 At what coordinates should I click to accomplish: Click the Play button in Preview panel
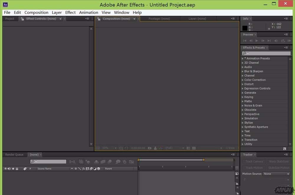pyautogui.click(x=257, y=41)
